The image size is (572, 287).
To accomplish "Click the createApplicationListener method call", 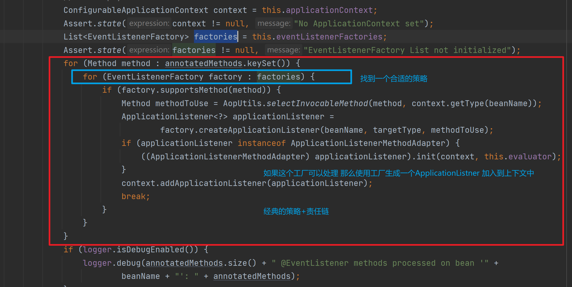I will 259,130.
